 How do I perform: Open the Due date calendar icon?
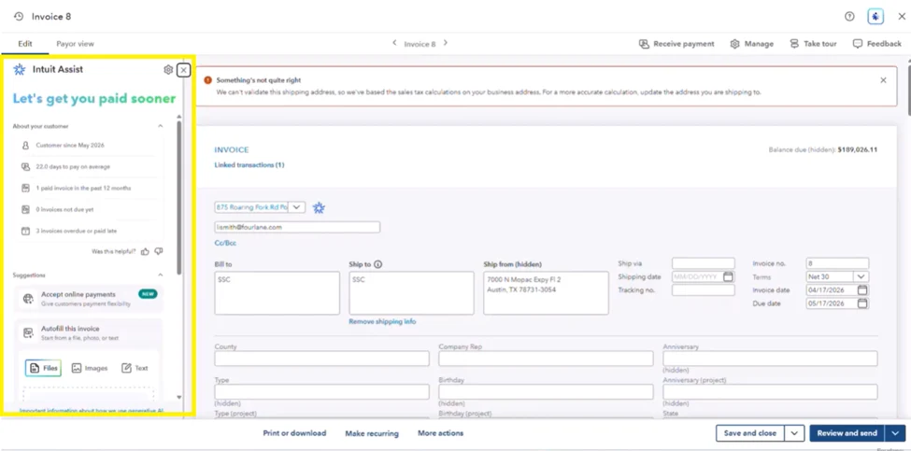click(862, 303)
